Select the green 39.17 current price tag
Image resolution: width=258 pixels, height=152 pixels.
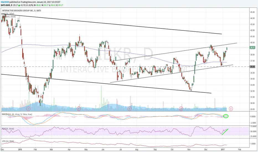[252, 48]
